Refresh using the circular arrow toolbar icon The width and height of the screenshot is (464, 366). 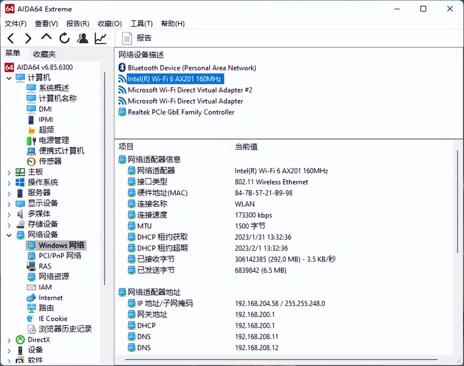[x=65, y=38]
